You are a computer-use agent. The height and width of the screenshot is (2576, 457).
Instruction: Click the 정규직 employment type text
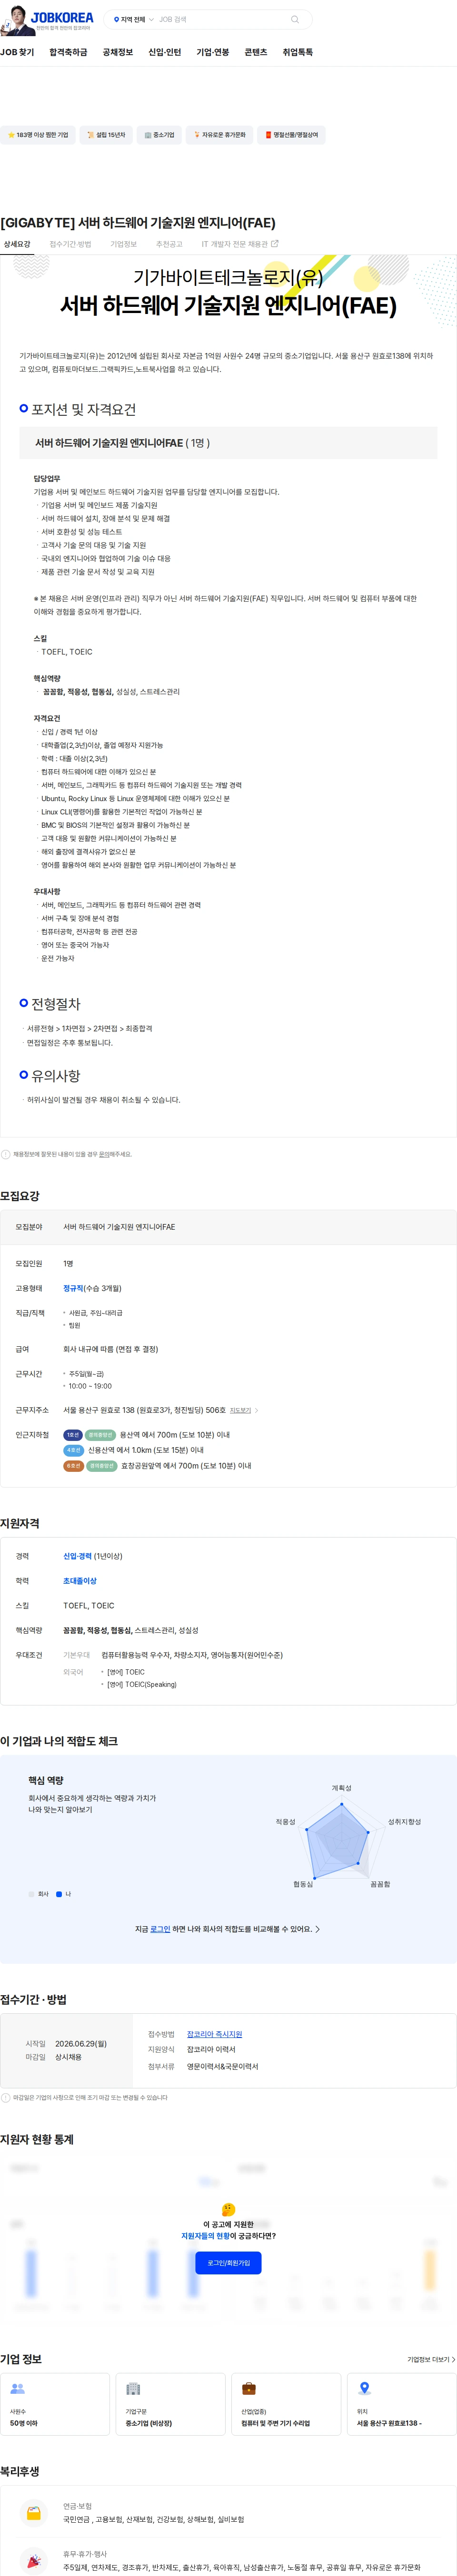point(73,1288)
